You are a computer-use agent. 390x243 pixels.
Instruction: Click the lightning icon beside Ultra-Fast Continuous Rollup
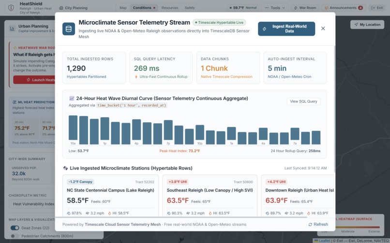(x=136, y=77)
